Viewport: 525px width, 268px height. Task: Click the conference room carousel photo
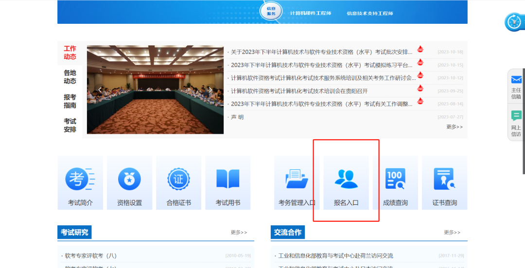pyautogui.click(x=155, y=90)
